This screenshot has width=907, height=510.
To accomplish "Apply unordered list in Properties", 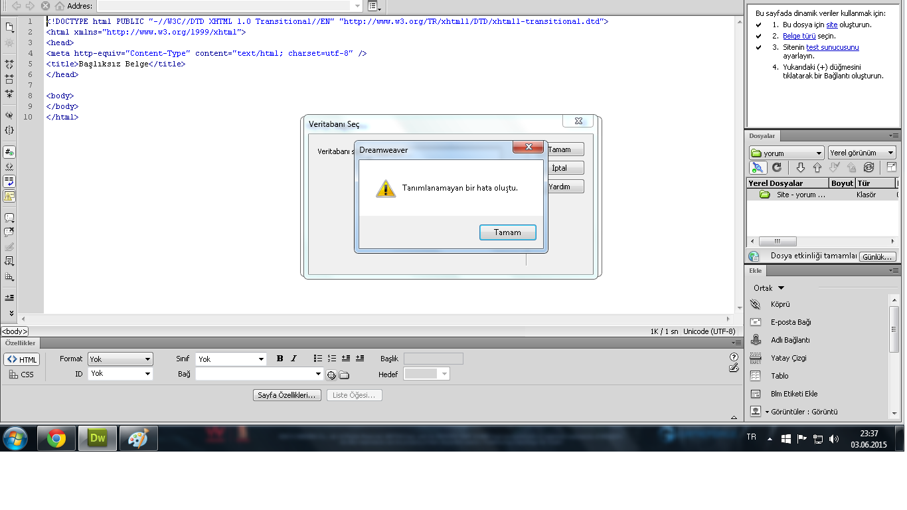I will [x=318, y=359].
